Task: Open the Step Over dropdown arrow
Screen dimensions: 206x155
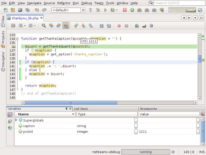Action: pyautogui.click(x=117, y=10)
